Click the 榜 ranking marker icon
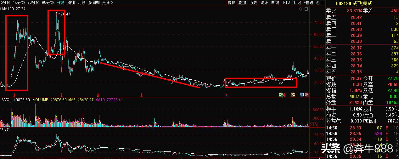This screenshot has width=399, height=159. (293, 94)
